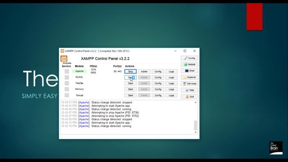Click the FileZilla module label
The width and height of the screenshot is (288, 162).
[x=79, y=83]
